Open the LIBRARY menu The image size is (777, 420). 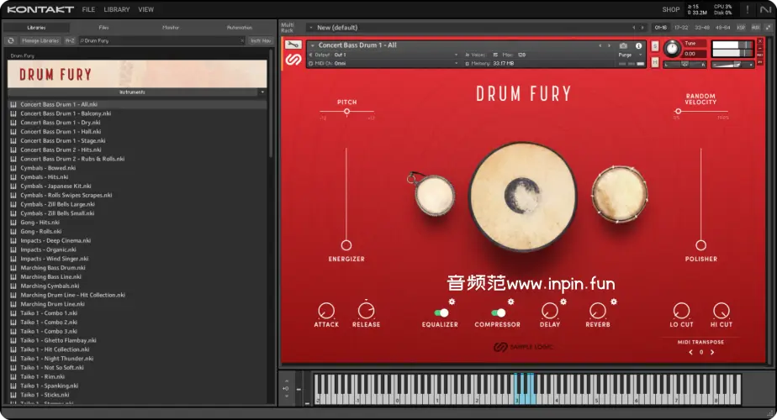116,9
